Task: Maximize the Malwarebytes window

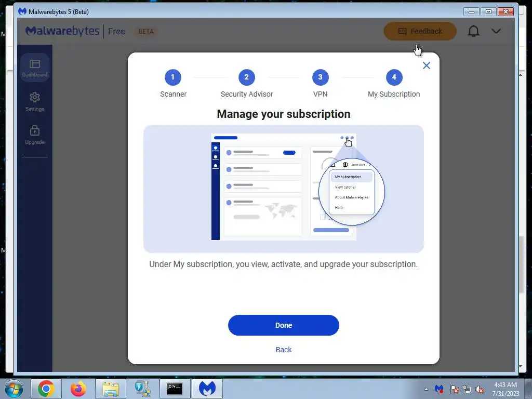Action: click(488, 12)
